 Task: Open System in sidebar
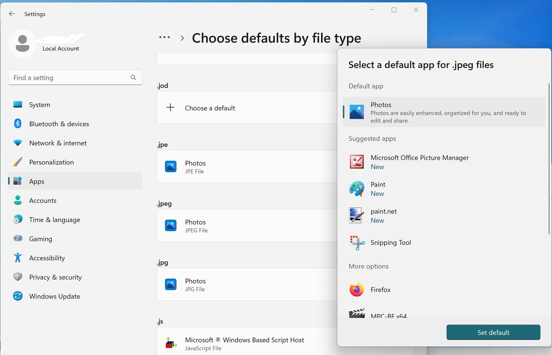75,104
